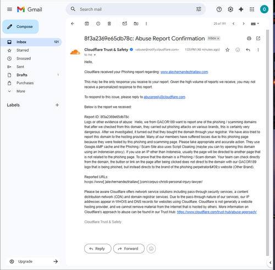Go back to inbox arrow

(73, 24)
